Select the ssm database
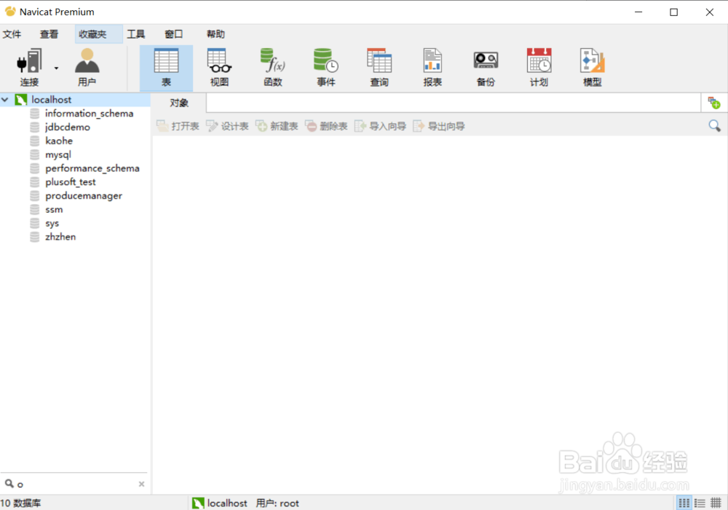This screenshot has width=728, height=510. pos(54,210)
